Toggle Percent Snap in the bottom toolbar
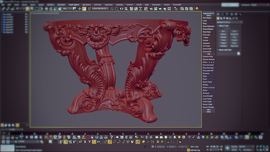This screenshot has height=152, width=270. [70, 142]
